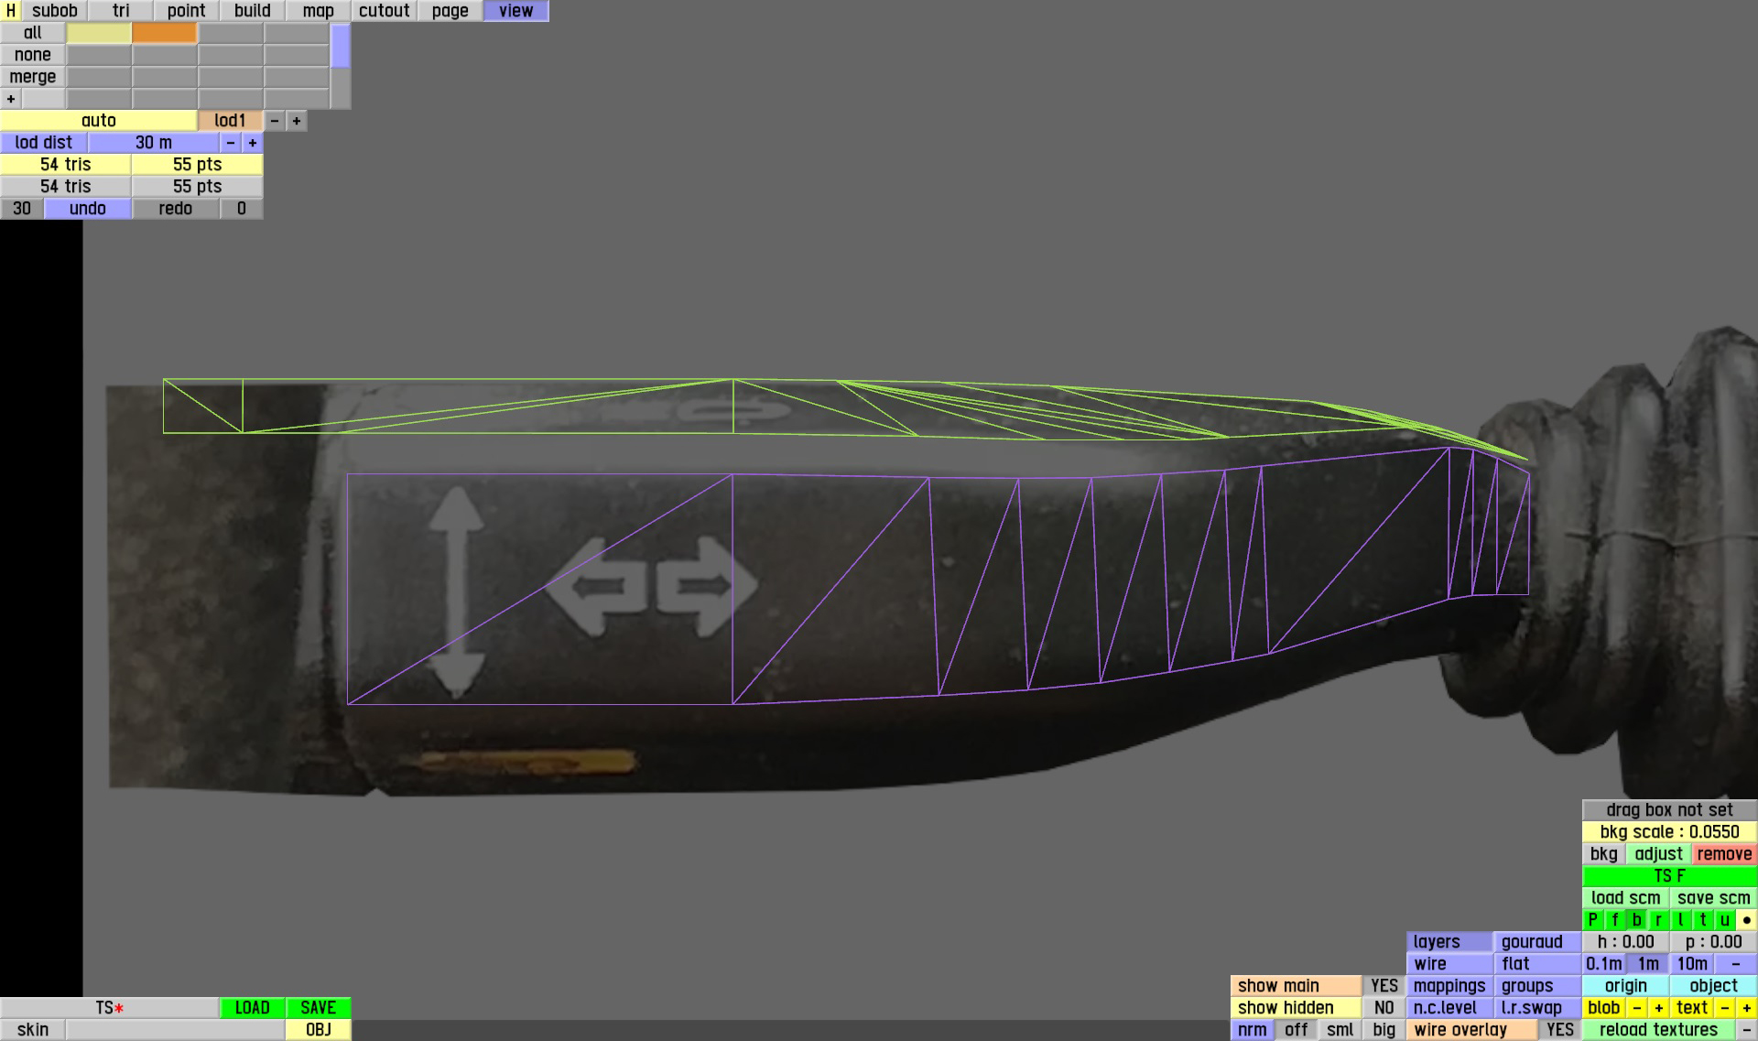1758x1041 pixels.
Task: Decrease text size with its minus button
Action: 1724,1008
